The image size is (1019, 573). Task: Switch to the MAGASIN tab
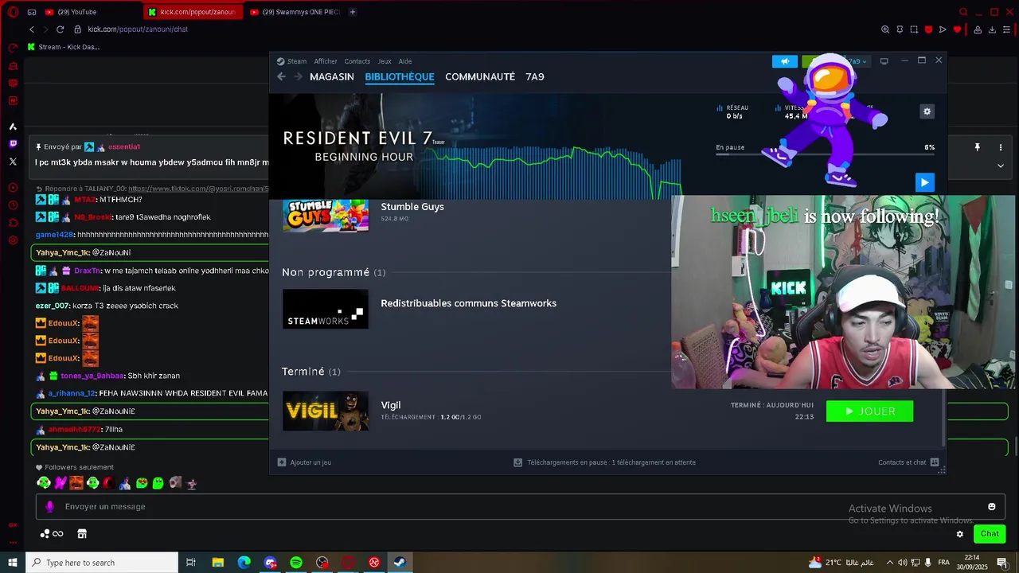pyautogui.click(x=332, y=76)
